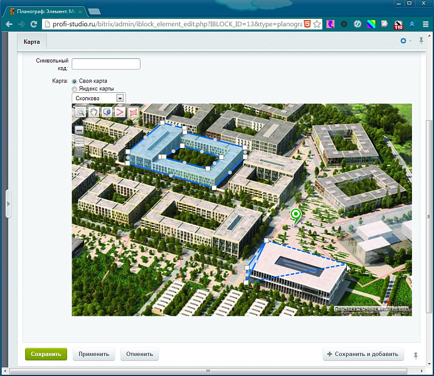Screen dimensions: 434x376
Task: Click the 'Применить' button
Action: 94,354
